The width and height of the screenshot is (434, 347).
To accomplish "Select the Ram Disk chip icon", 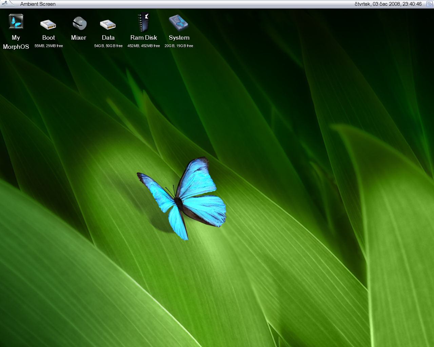I will pos(144,22).
